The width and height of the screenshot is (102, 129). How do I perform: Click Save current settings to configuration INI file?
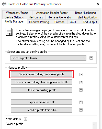click(x=41, y=82)
